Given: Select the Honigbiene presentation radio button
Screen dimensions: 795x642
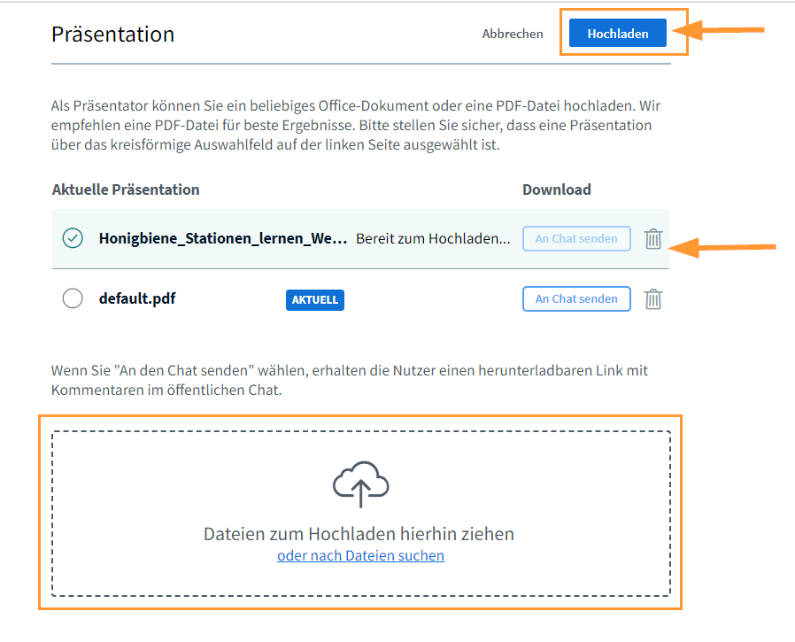Looking at the screenshot, I should click(x=73, y=238).
